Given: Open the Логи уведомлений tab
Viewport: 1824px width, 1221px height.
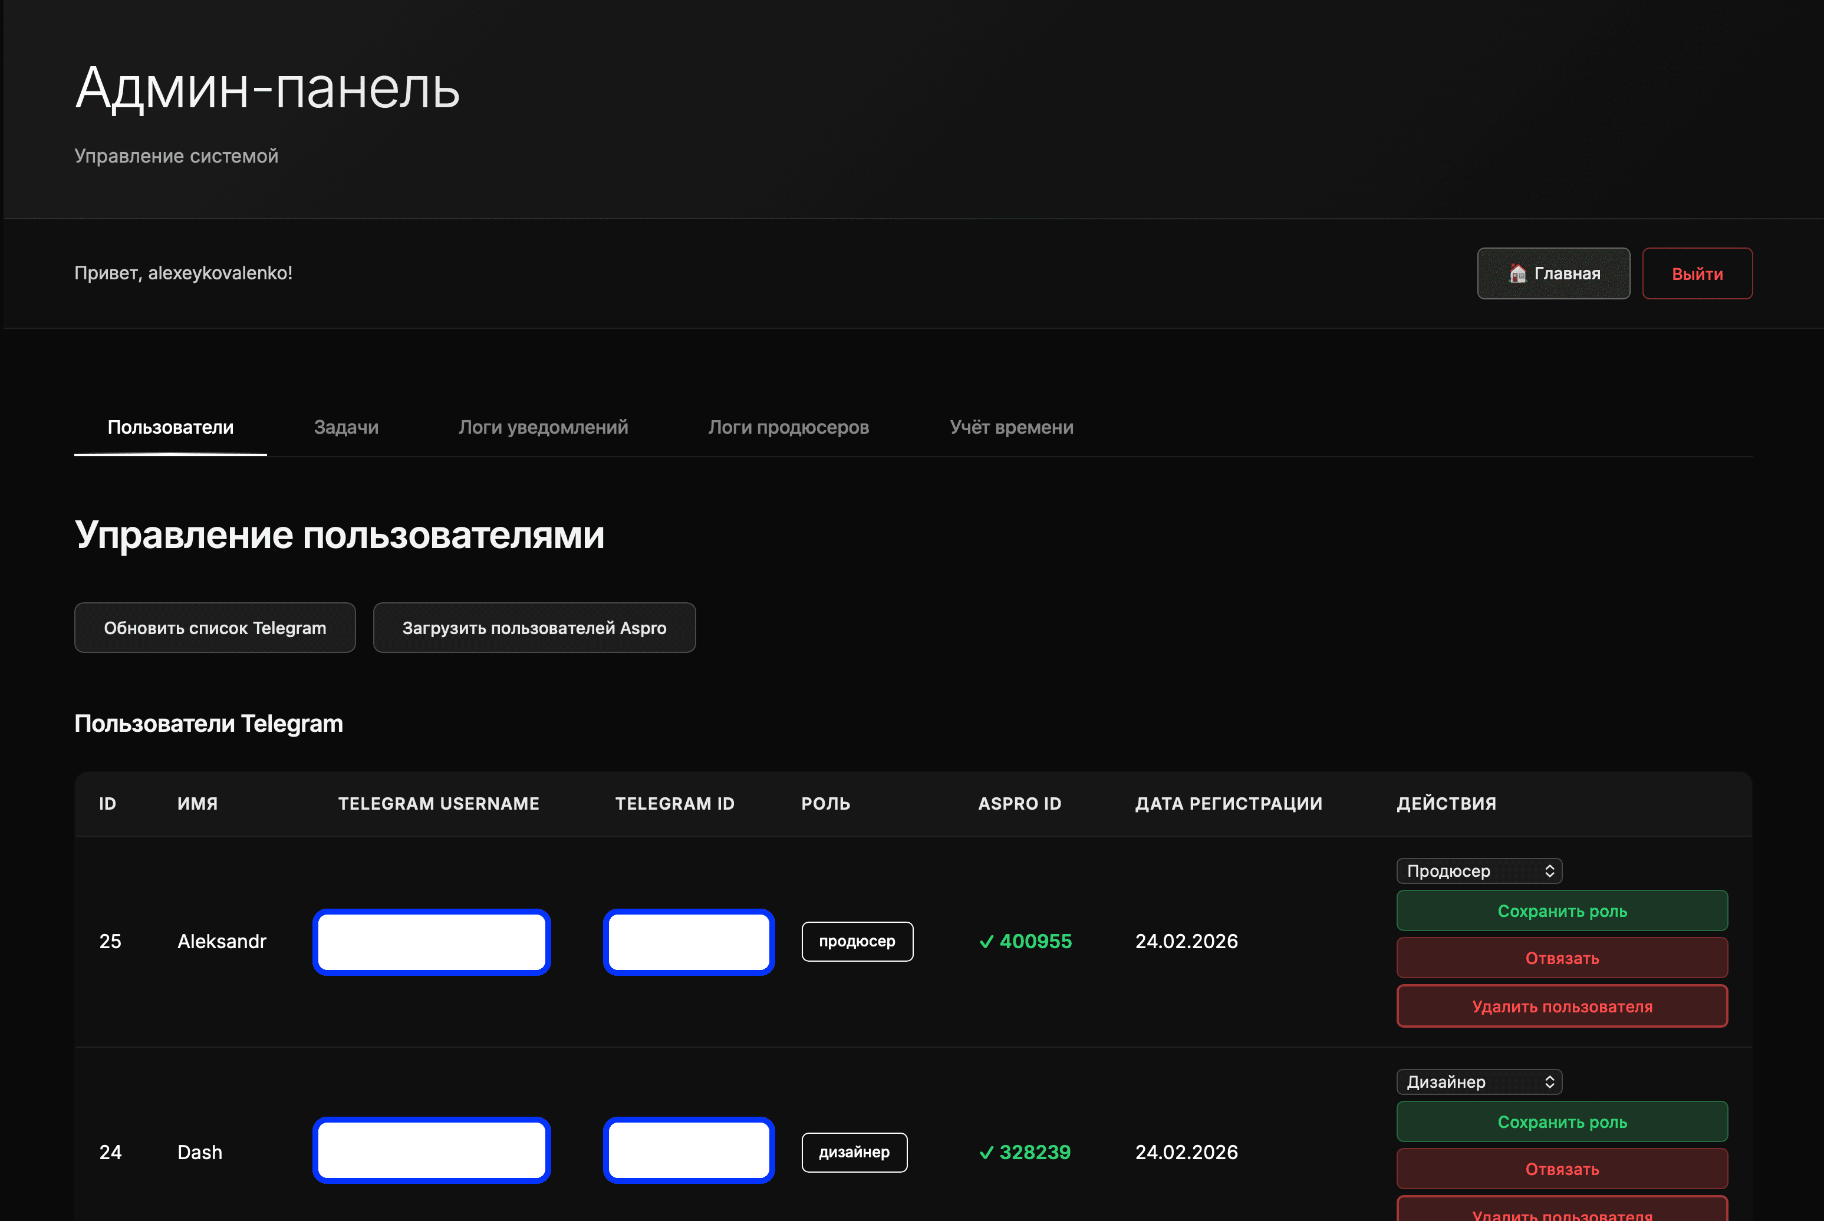Looking at the screenshot, I should 543,427.
